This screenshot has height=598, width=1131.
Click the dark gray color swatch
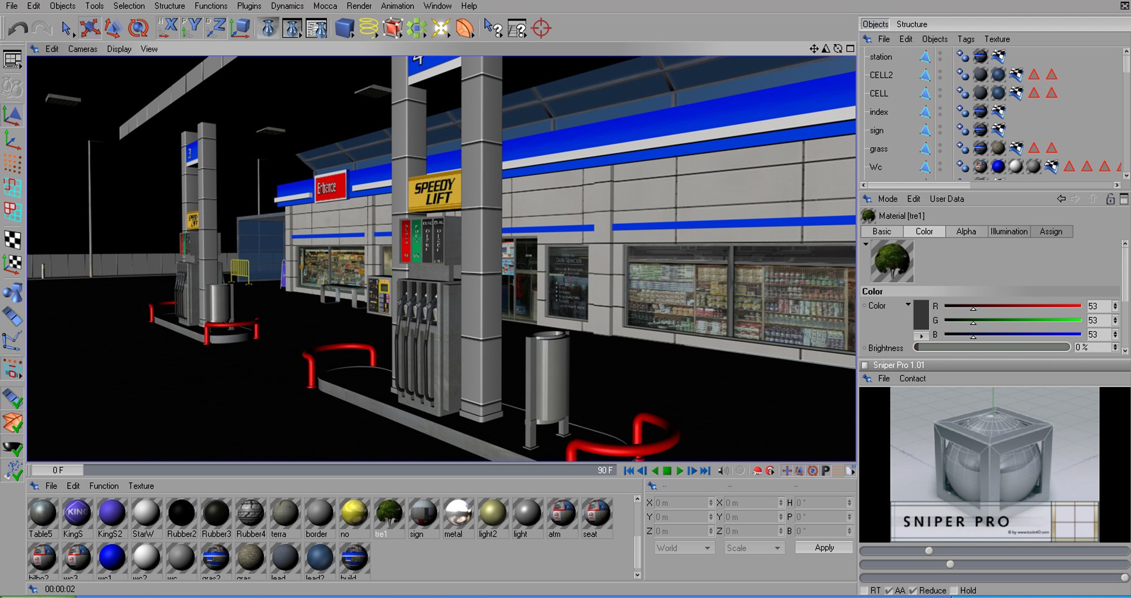click(x=921, y=315)
